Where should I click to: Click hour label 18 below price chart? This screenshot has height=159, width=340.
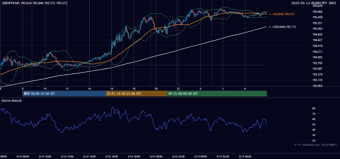click(x=134, y=89)
